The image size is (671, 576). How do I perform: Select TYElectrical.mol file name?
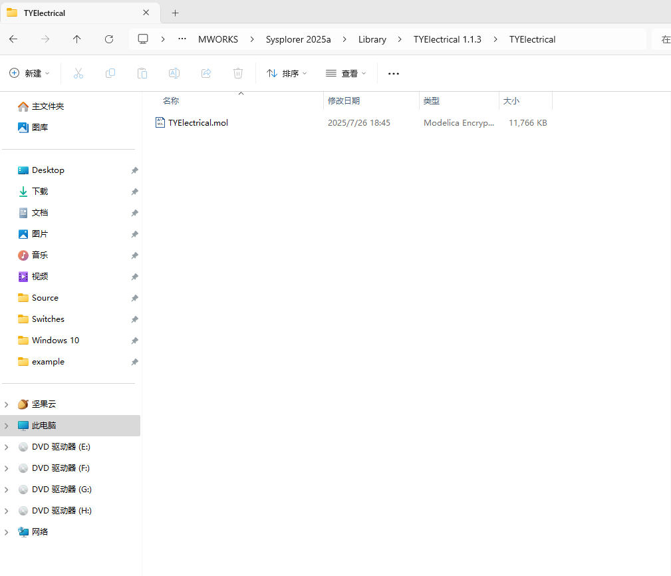198,123
